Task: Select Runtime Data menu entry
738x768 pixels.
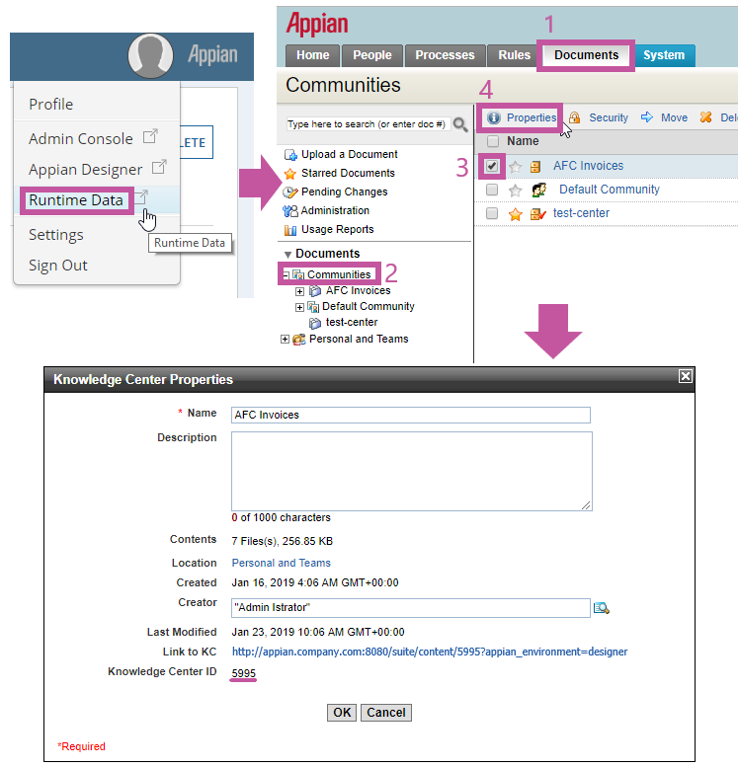Action: coord(76,200)
